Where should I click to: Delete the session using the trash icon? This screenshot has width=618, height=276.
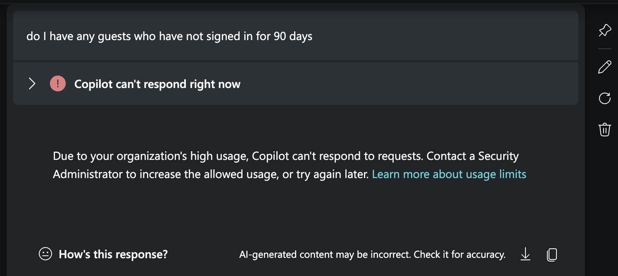point(604,129)
